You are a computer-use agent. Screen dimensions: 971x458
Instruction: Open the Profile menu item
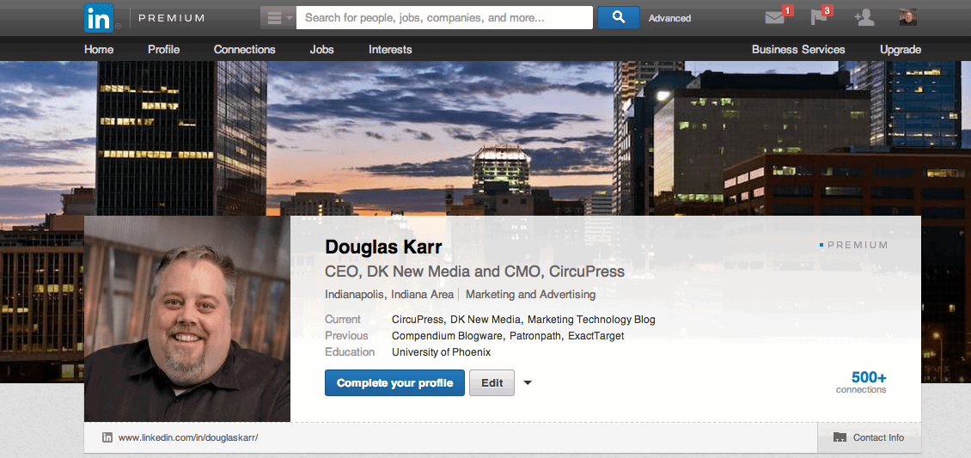point(163,50)
